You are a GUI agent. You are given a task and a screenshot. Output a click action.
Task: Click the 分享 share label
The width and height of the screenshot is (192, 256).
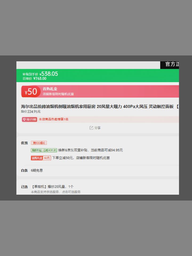[x=98, y=128]
